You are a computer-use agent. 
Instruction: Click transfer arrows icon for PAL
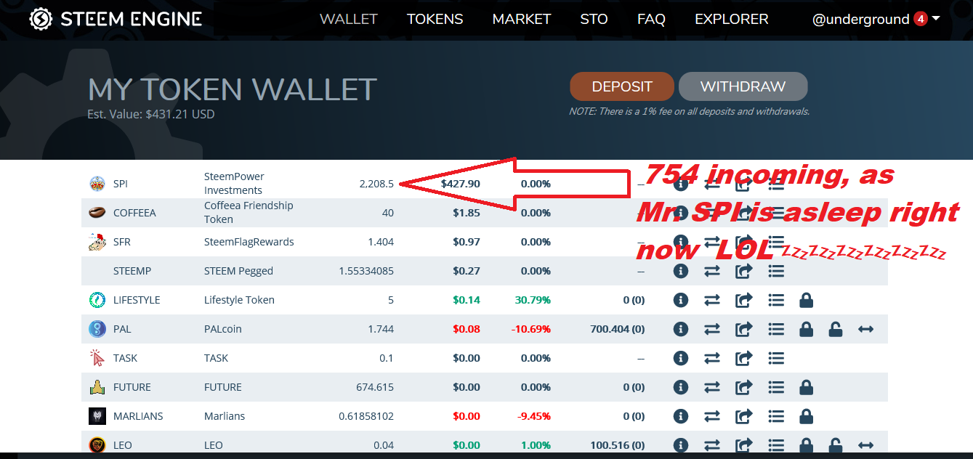712,329
